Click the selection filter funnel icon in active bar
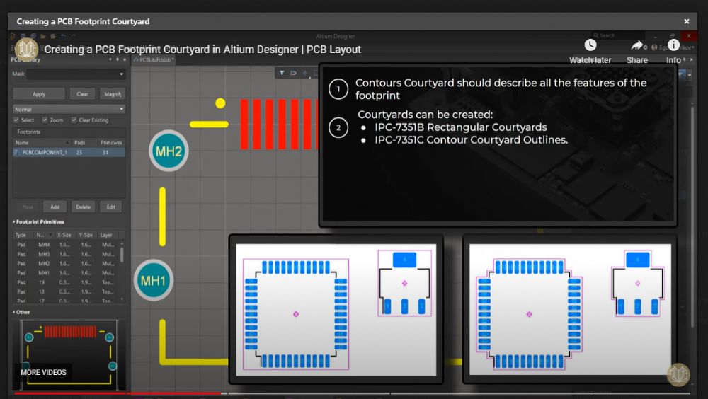The image size is (708, 399). pos(282,73)
